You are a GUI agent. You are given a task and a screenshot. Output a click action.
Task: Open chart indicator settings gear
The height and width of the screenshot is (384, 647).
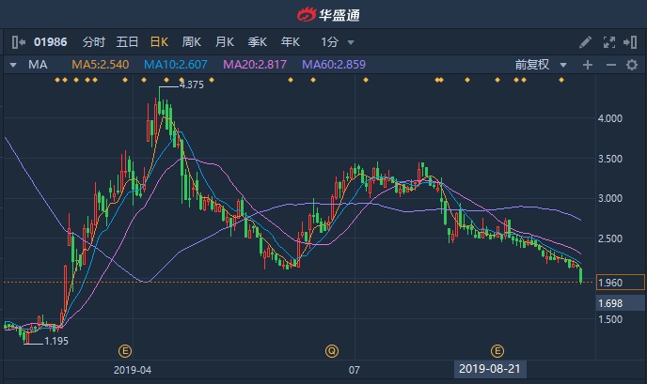pos(632,65)
